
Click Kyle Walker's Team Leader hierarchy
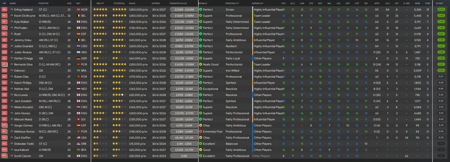(262, 22)
